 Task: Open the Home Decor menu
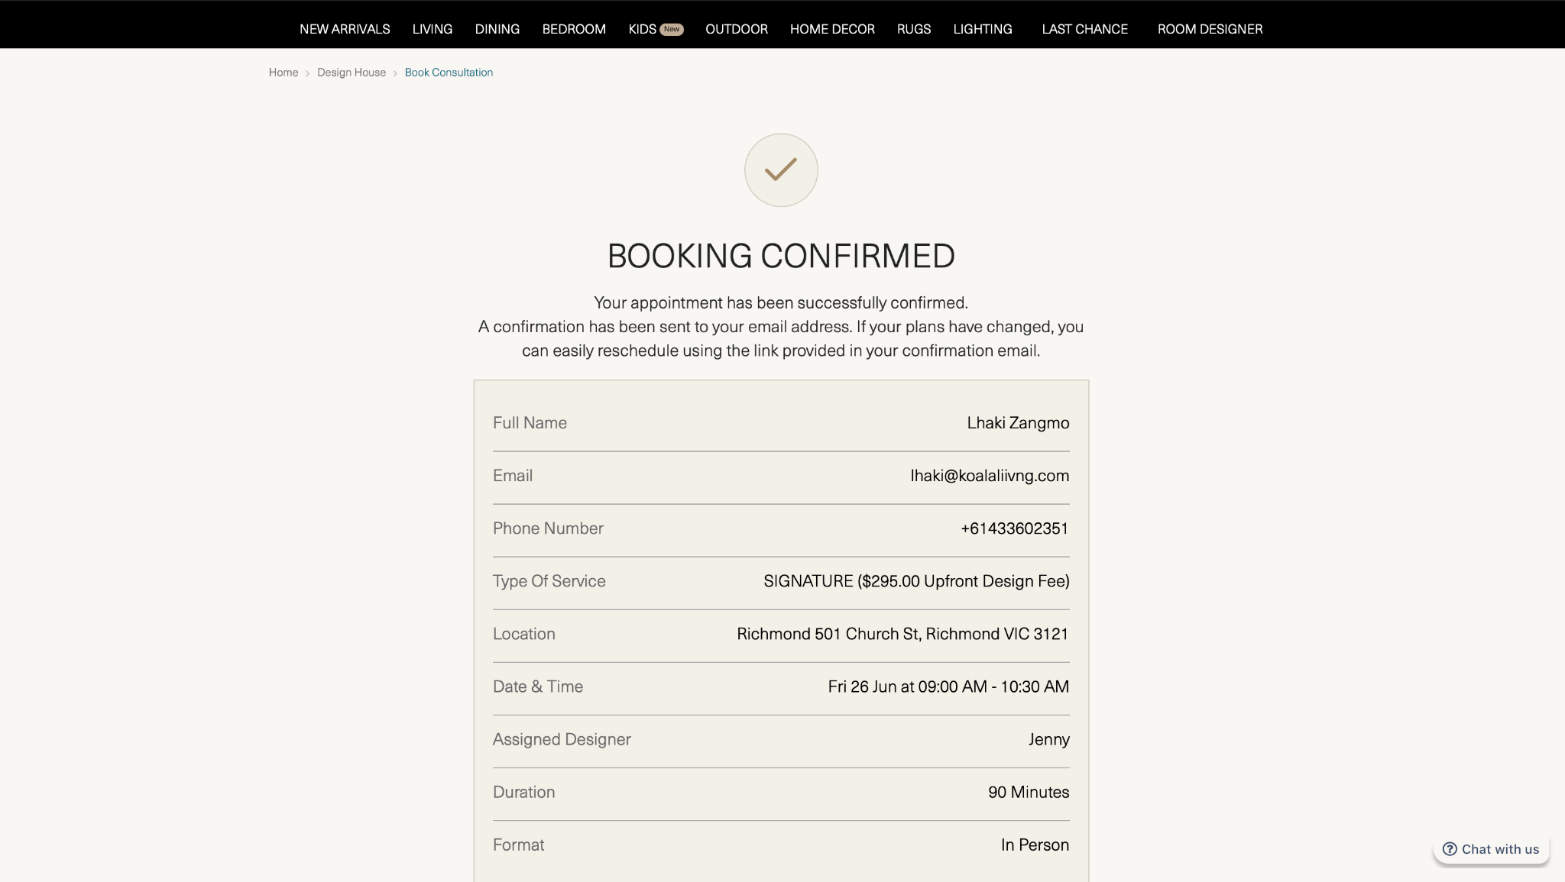click(832, 29)
